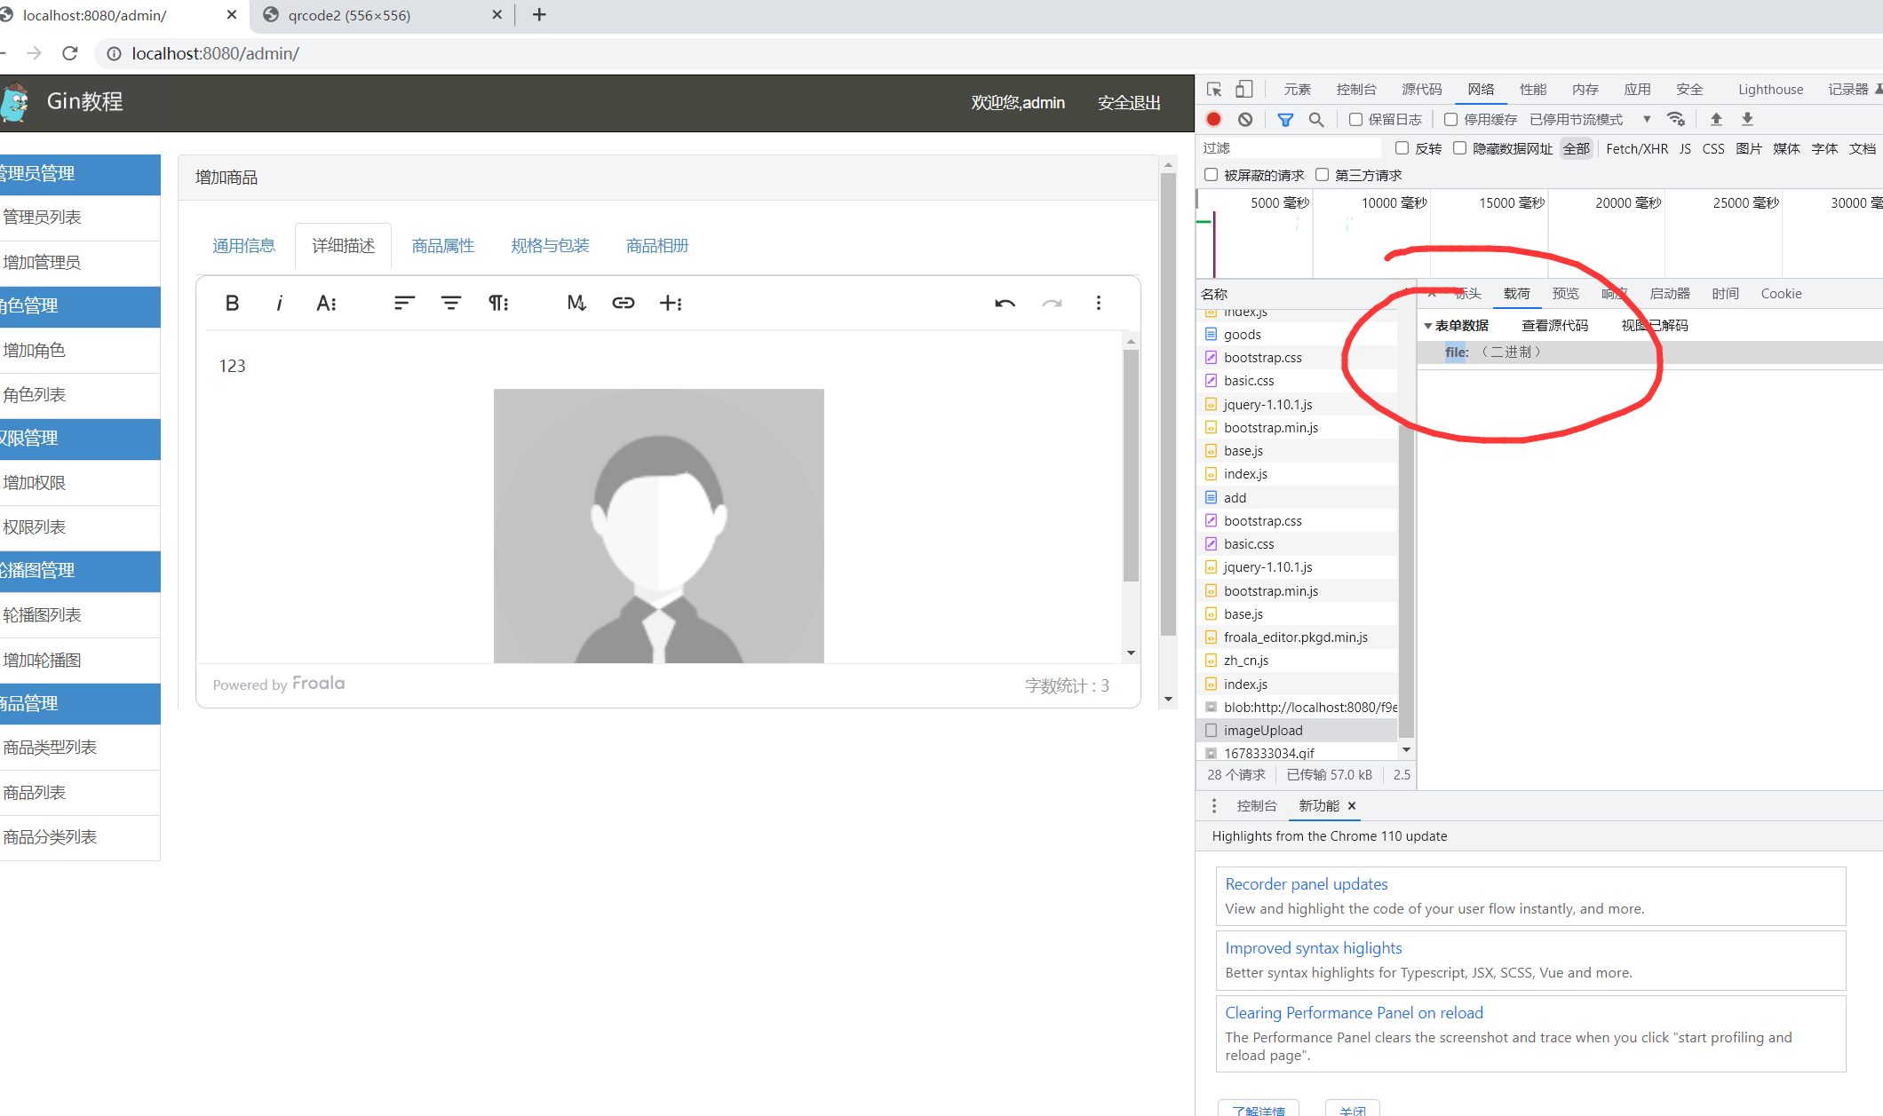Click the inspect element picker icon

[1214, 89]
